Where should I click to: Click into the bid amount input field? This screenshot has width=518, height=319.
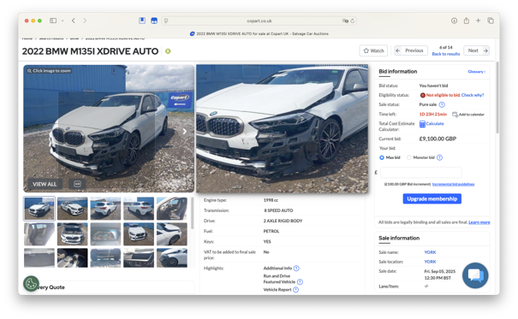click(x=421, y=172)
